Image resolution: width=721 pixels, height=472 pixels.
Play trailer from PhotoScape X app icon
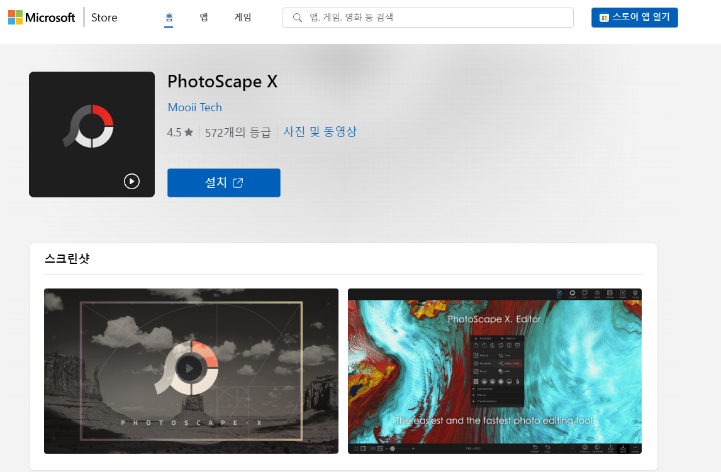[131, 182]
